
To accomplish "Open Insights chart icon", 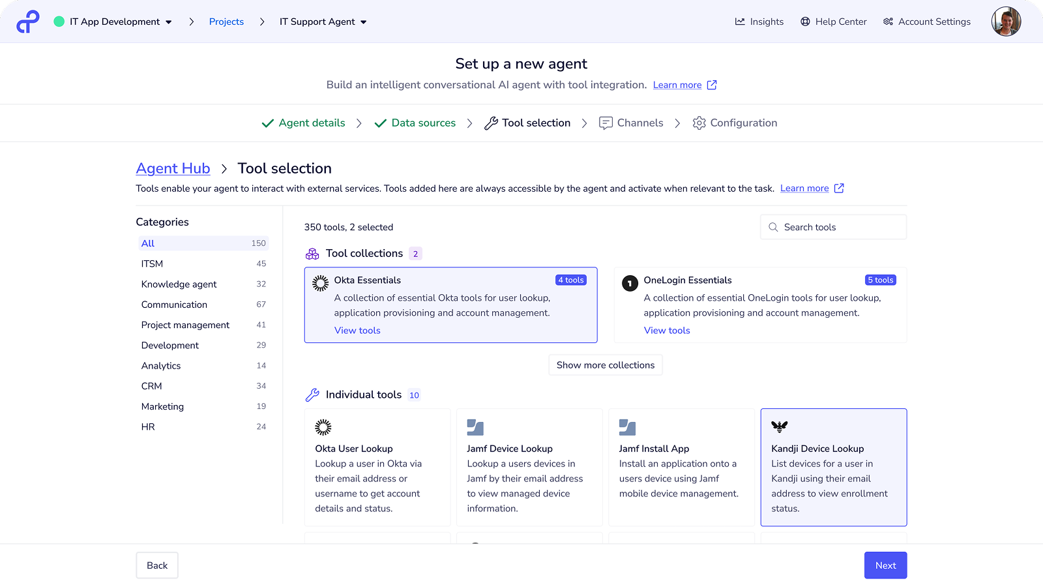I will 740,22.
